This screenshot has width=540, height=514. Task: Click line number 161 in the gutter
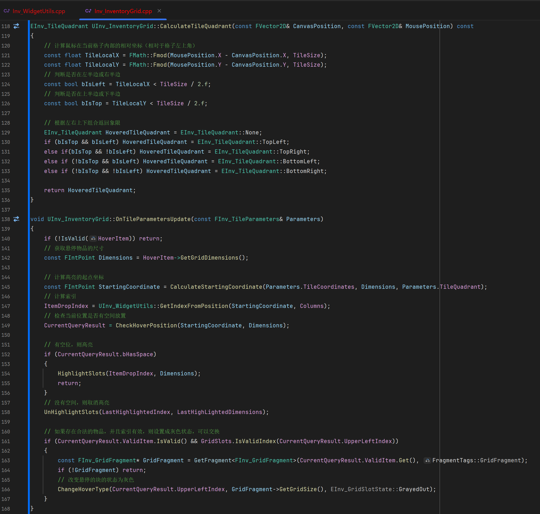[x=6, y=441]
